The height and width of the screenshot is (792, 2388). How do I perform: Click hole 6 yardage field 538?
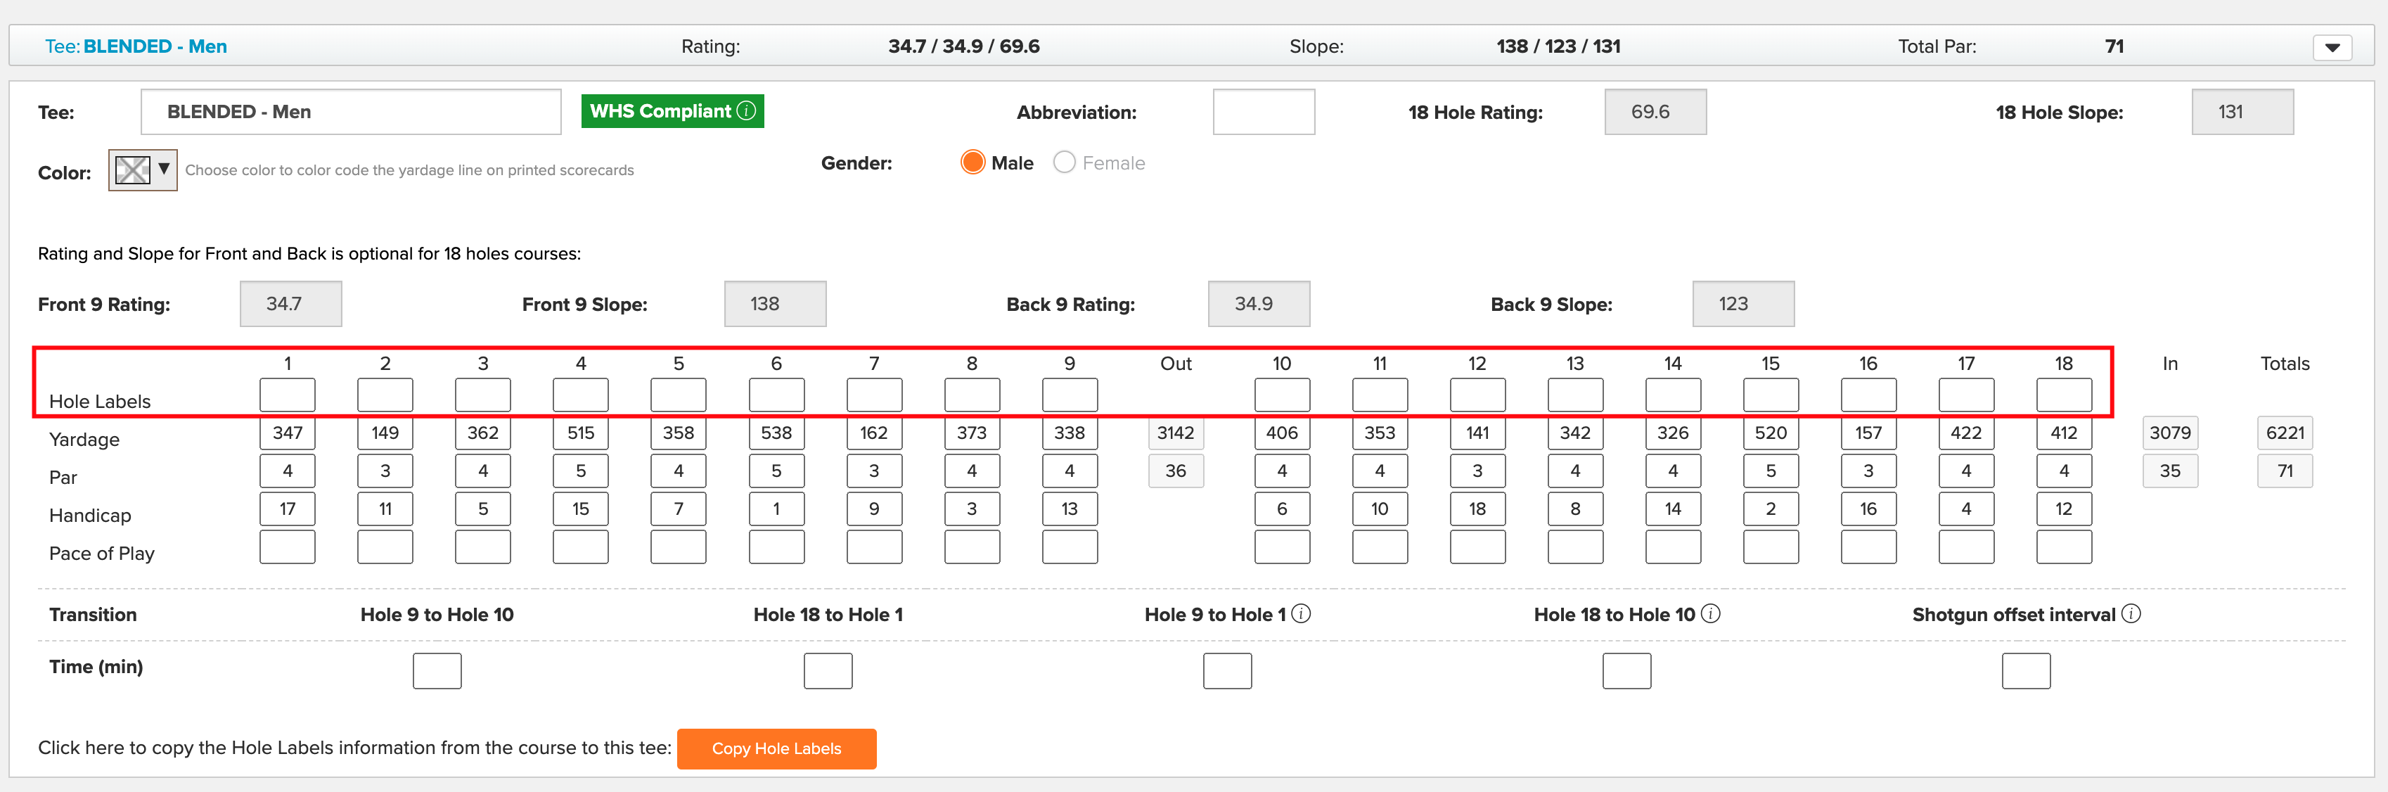777,433
